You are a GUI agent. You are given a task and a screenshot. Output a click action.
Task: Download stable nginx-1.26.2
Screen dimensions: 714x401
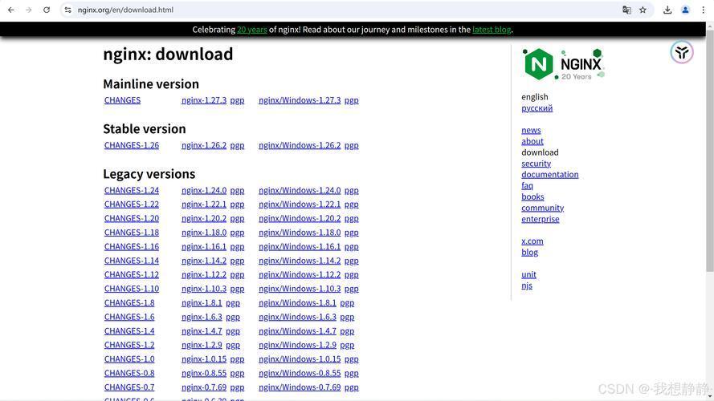[x=203, y=145]
